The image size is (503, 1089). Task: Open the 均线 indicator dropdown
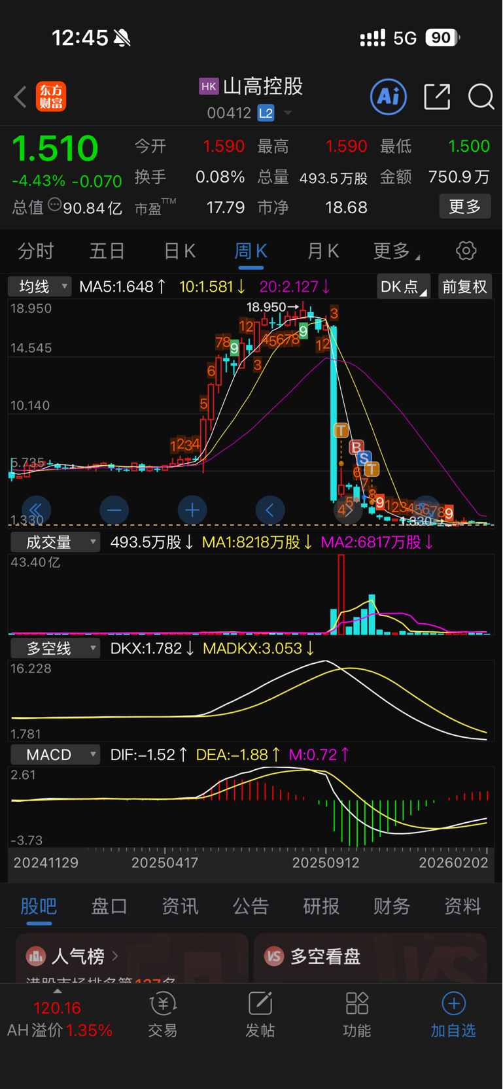[40, 286]
